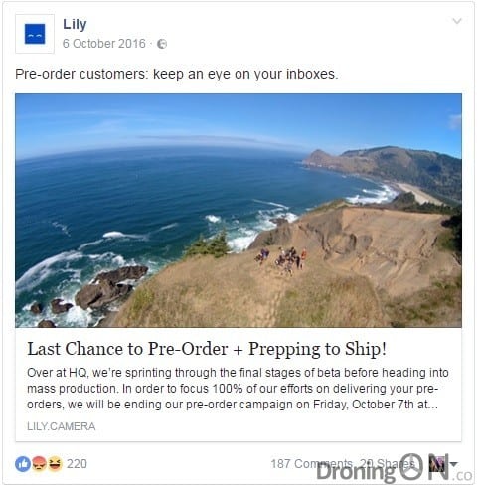Click the blue Like reaction icon
This screenshot has width=479, height=488.
tap(23, 464)
